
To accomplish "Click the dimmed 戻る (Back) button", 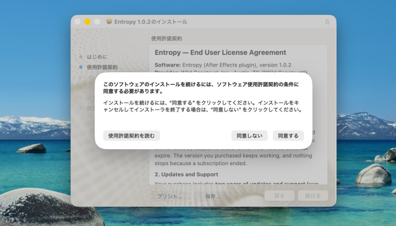I will 279,196.
